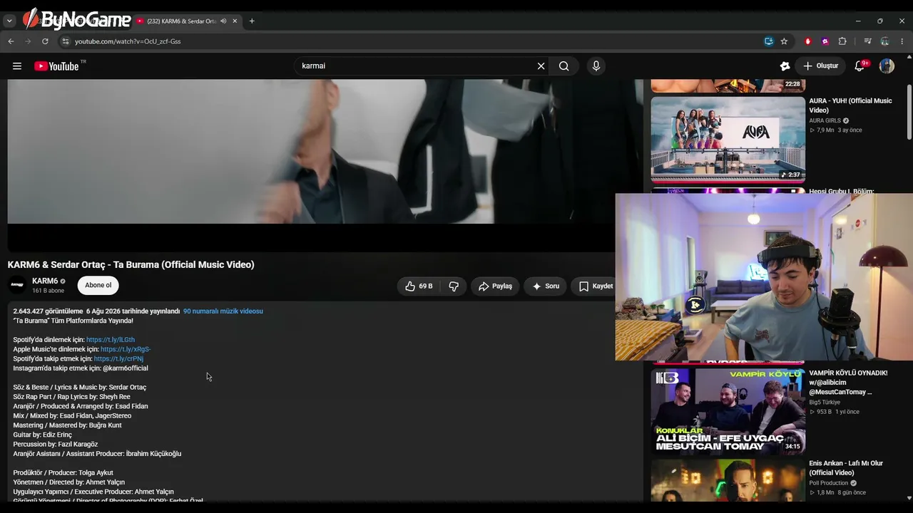
Task: Go forward using the browser forward arrow
Action: pyautogui.click(x=28, y=41)
